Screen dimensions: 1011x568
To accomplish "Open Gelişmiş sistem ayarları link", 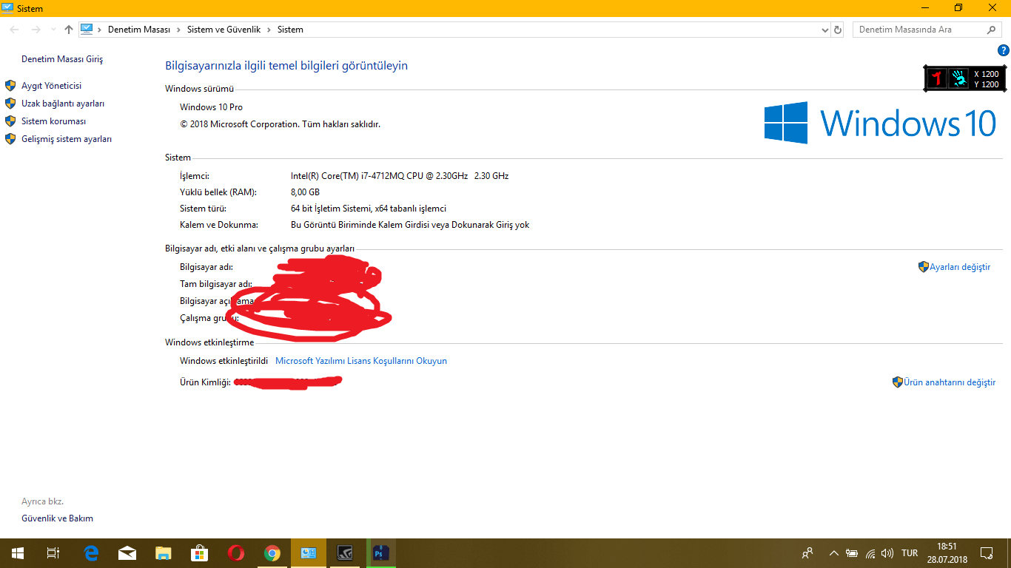I will [67, 139].
